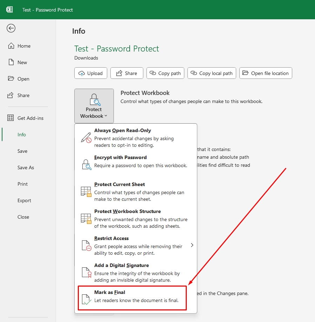Click Restrict Access document icon

tap(87, 246)
